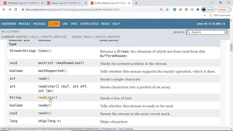Screen dimensions: 233x131
Task: Open the read() single character method link
Action: tap(42, 79)
